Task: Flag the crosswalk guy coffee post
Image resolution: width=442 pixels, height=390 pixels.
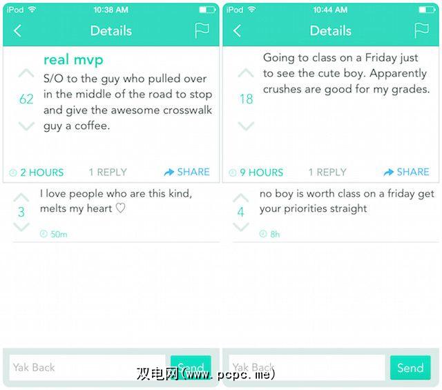Action: [x=202, y=31]
